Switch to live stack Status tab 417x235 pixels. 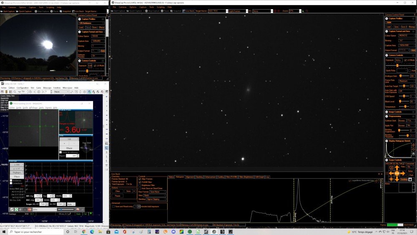[x=171, y=177]
